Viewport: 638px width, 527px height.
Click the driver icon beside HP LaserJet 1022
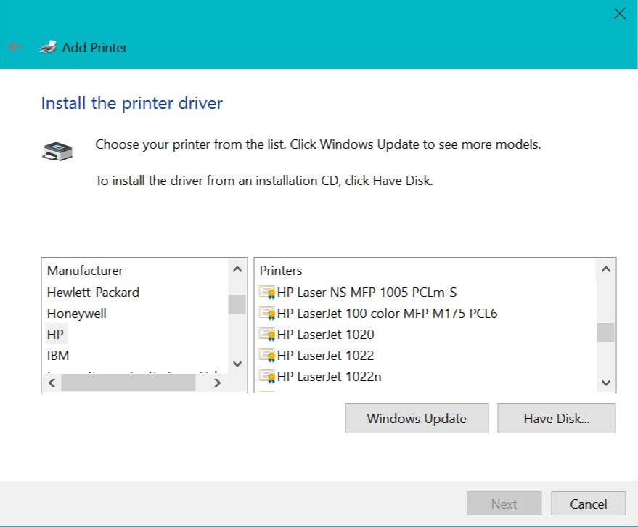[267, 356]
